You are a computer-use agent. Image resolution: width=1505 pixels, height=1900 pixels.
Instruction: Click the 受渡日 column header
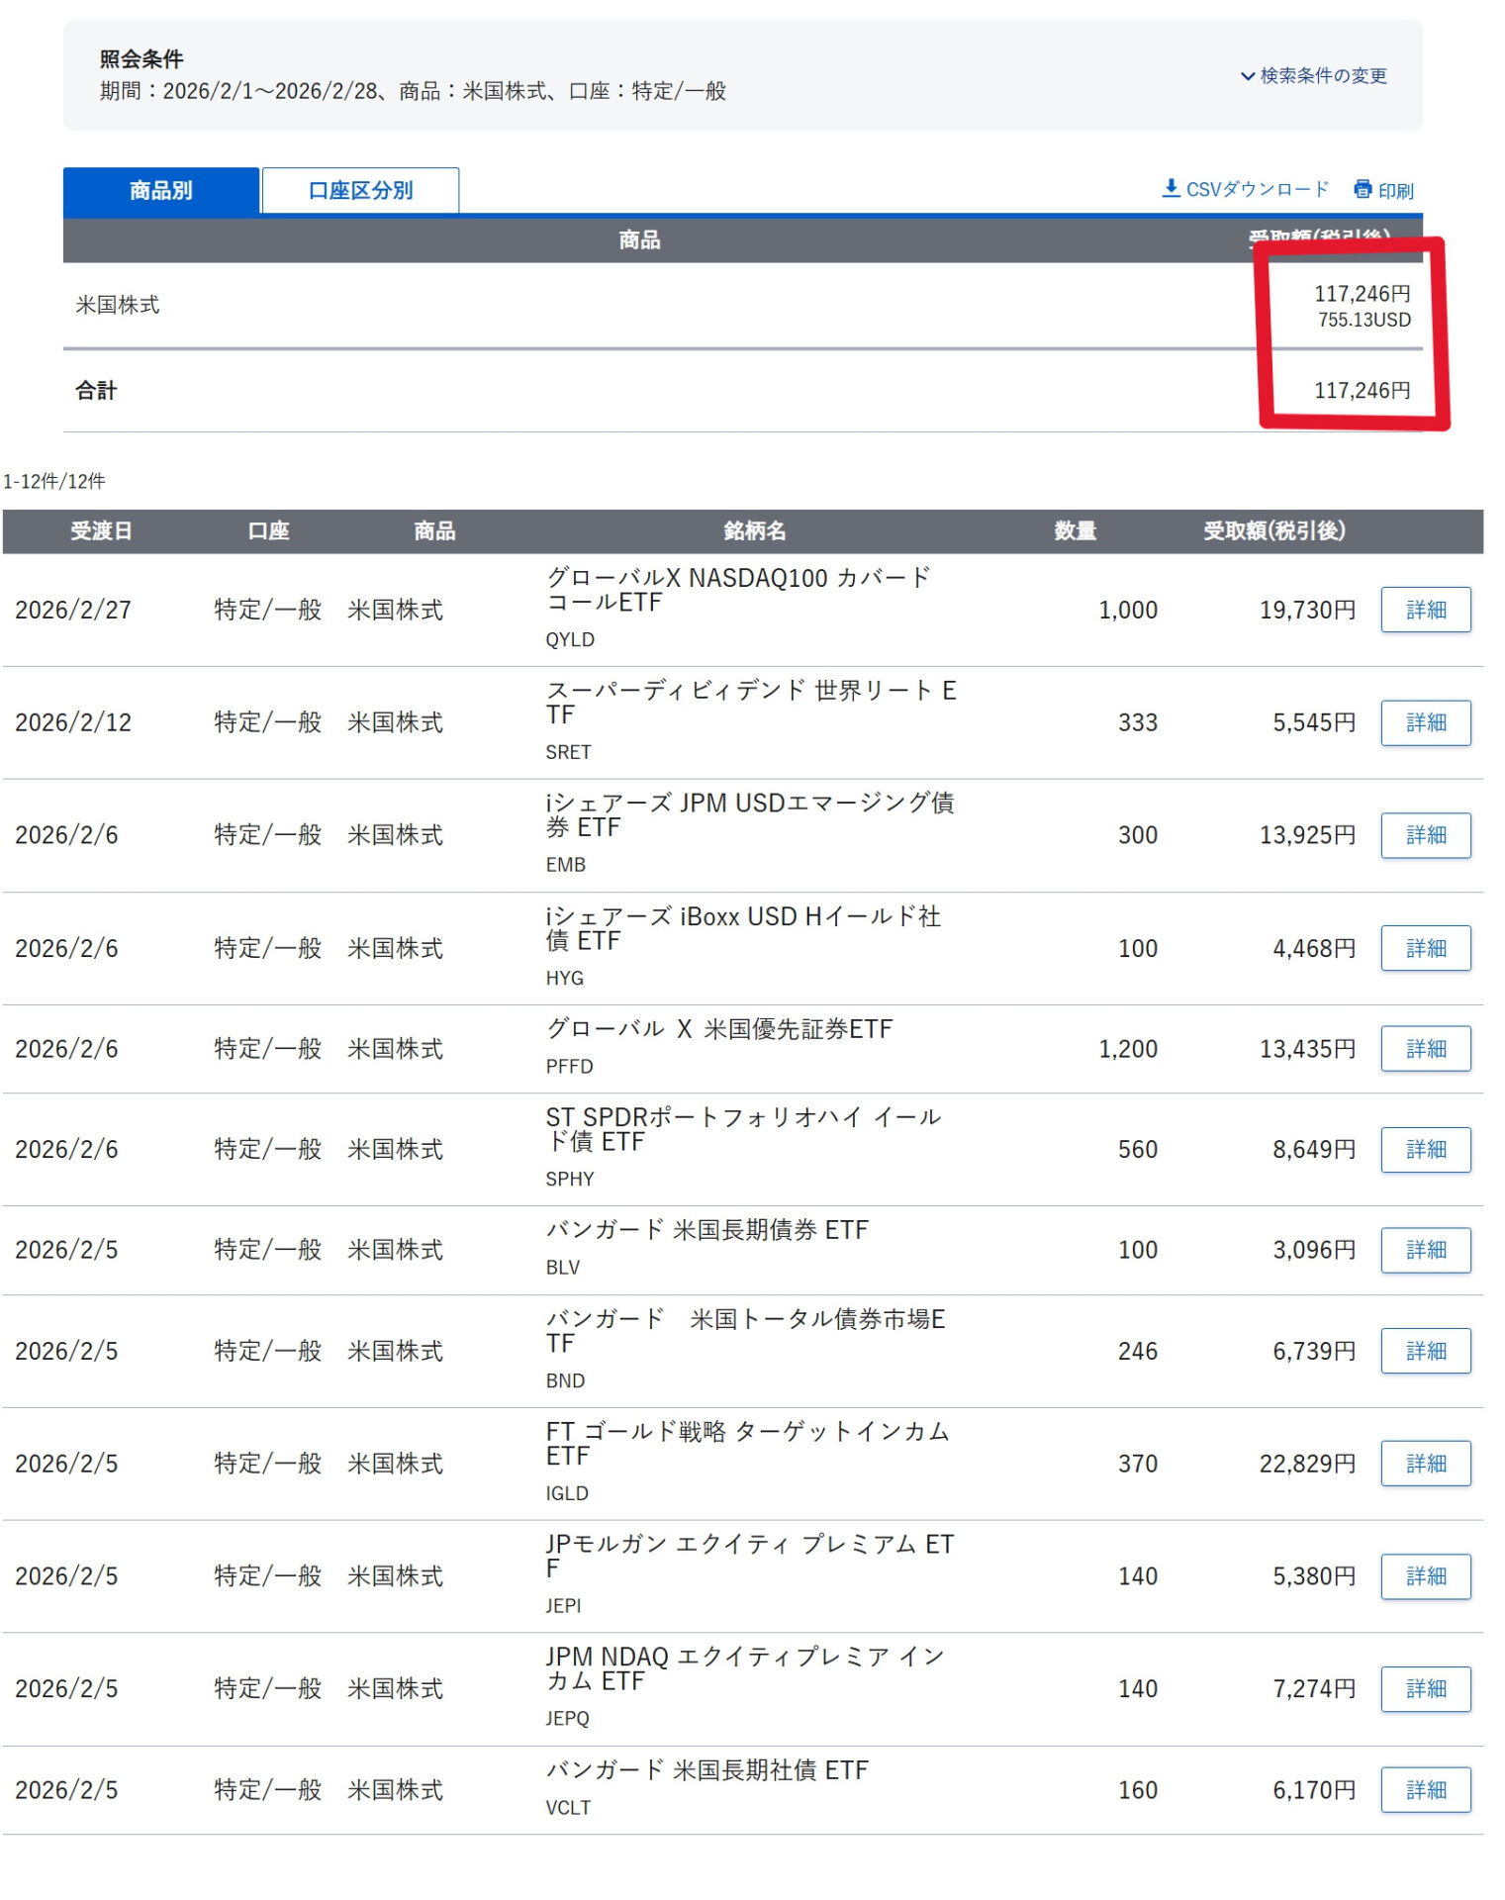click(101, 531)
